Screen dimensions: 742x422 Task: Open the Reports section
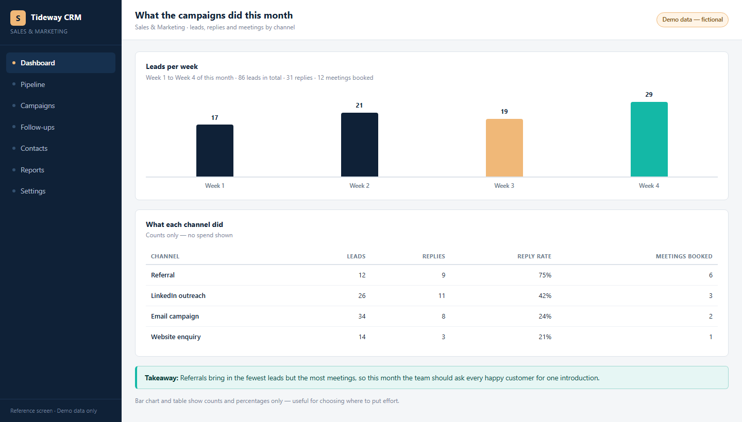pos(61,170)
